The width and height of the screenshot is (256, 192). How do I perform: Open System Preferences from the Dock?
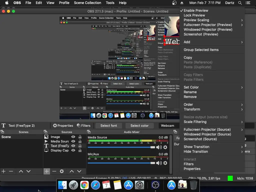(x=139, y=185)
